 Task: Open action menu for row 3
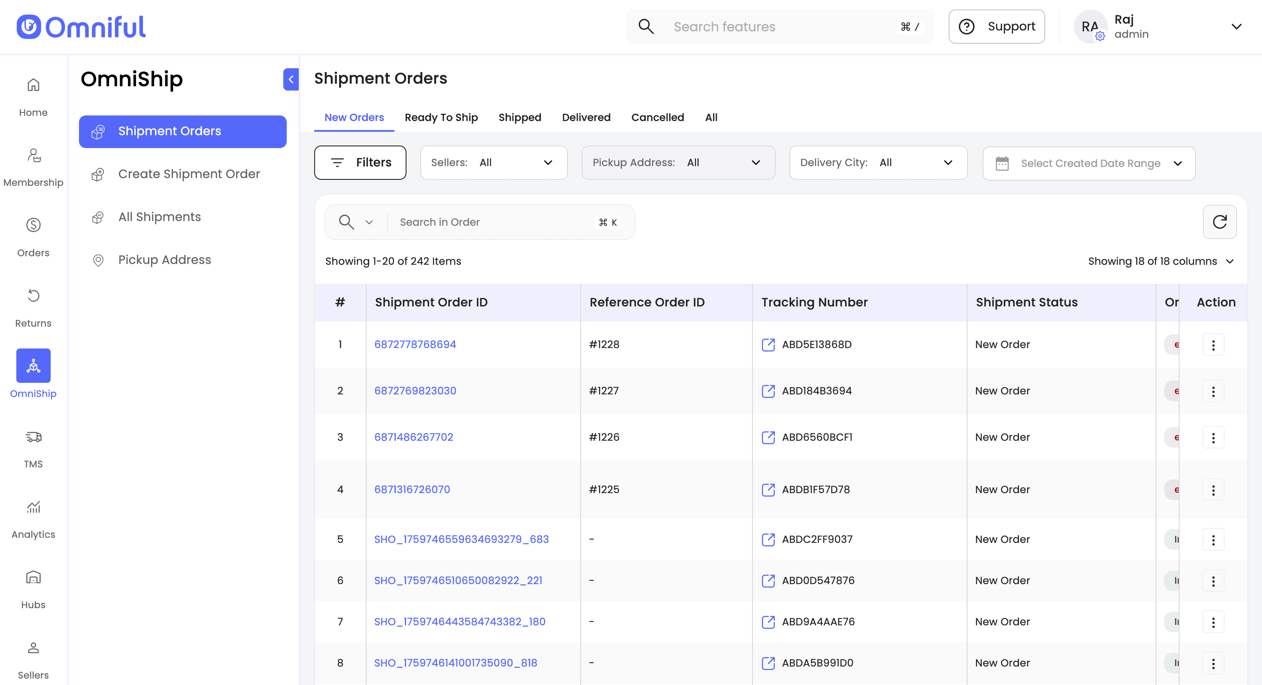1213,437
